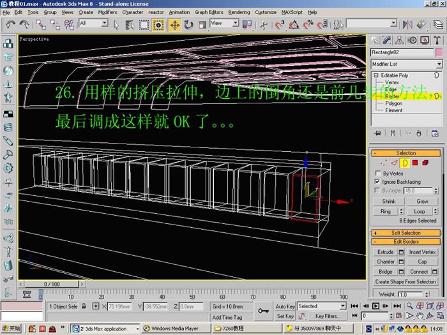The image size is (447, 335).
Task: Switch to the Display command panel
Action: (x=425, y=40)
